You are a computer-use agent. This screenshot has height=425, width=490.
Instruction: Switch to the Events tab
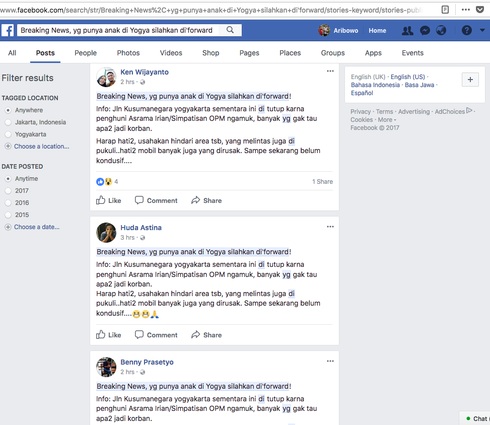[412, 53]
